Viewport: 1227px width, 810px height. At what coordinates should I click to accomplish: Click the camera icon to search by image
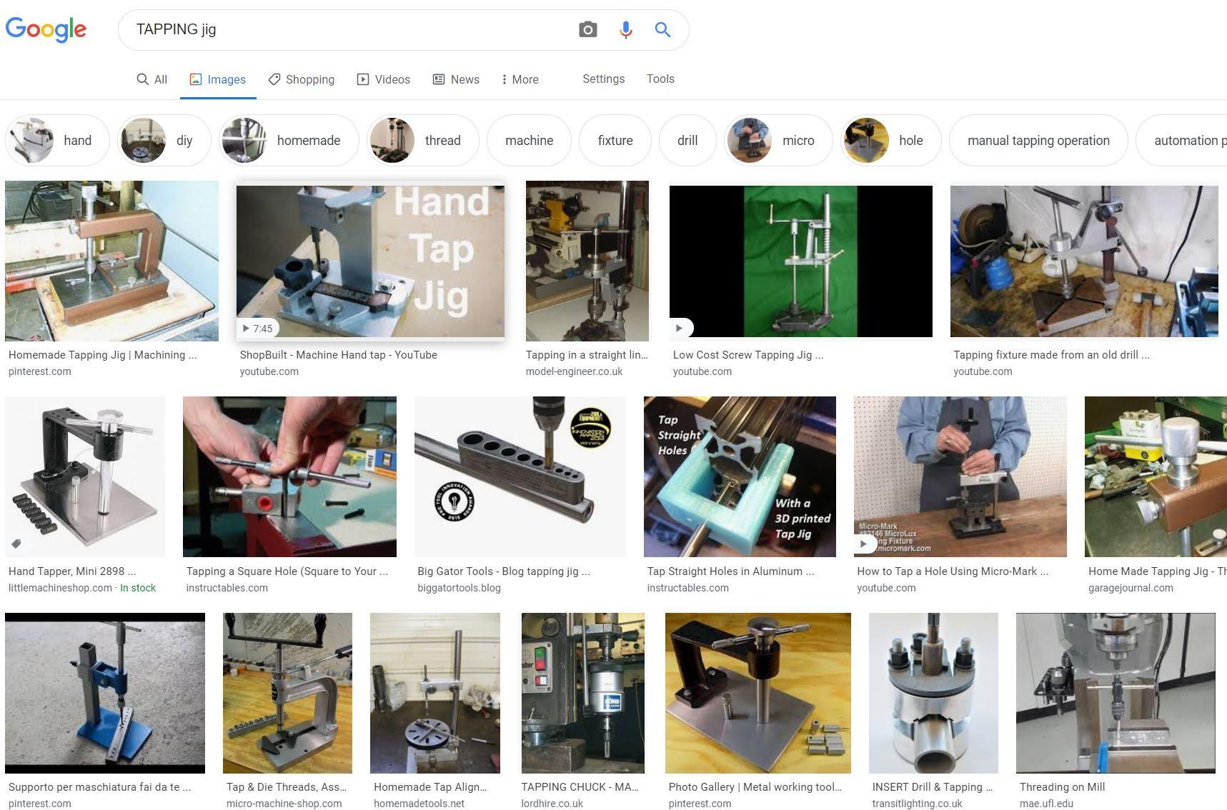point(587,29)
